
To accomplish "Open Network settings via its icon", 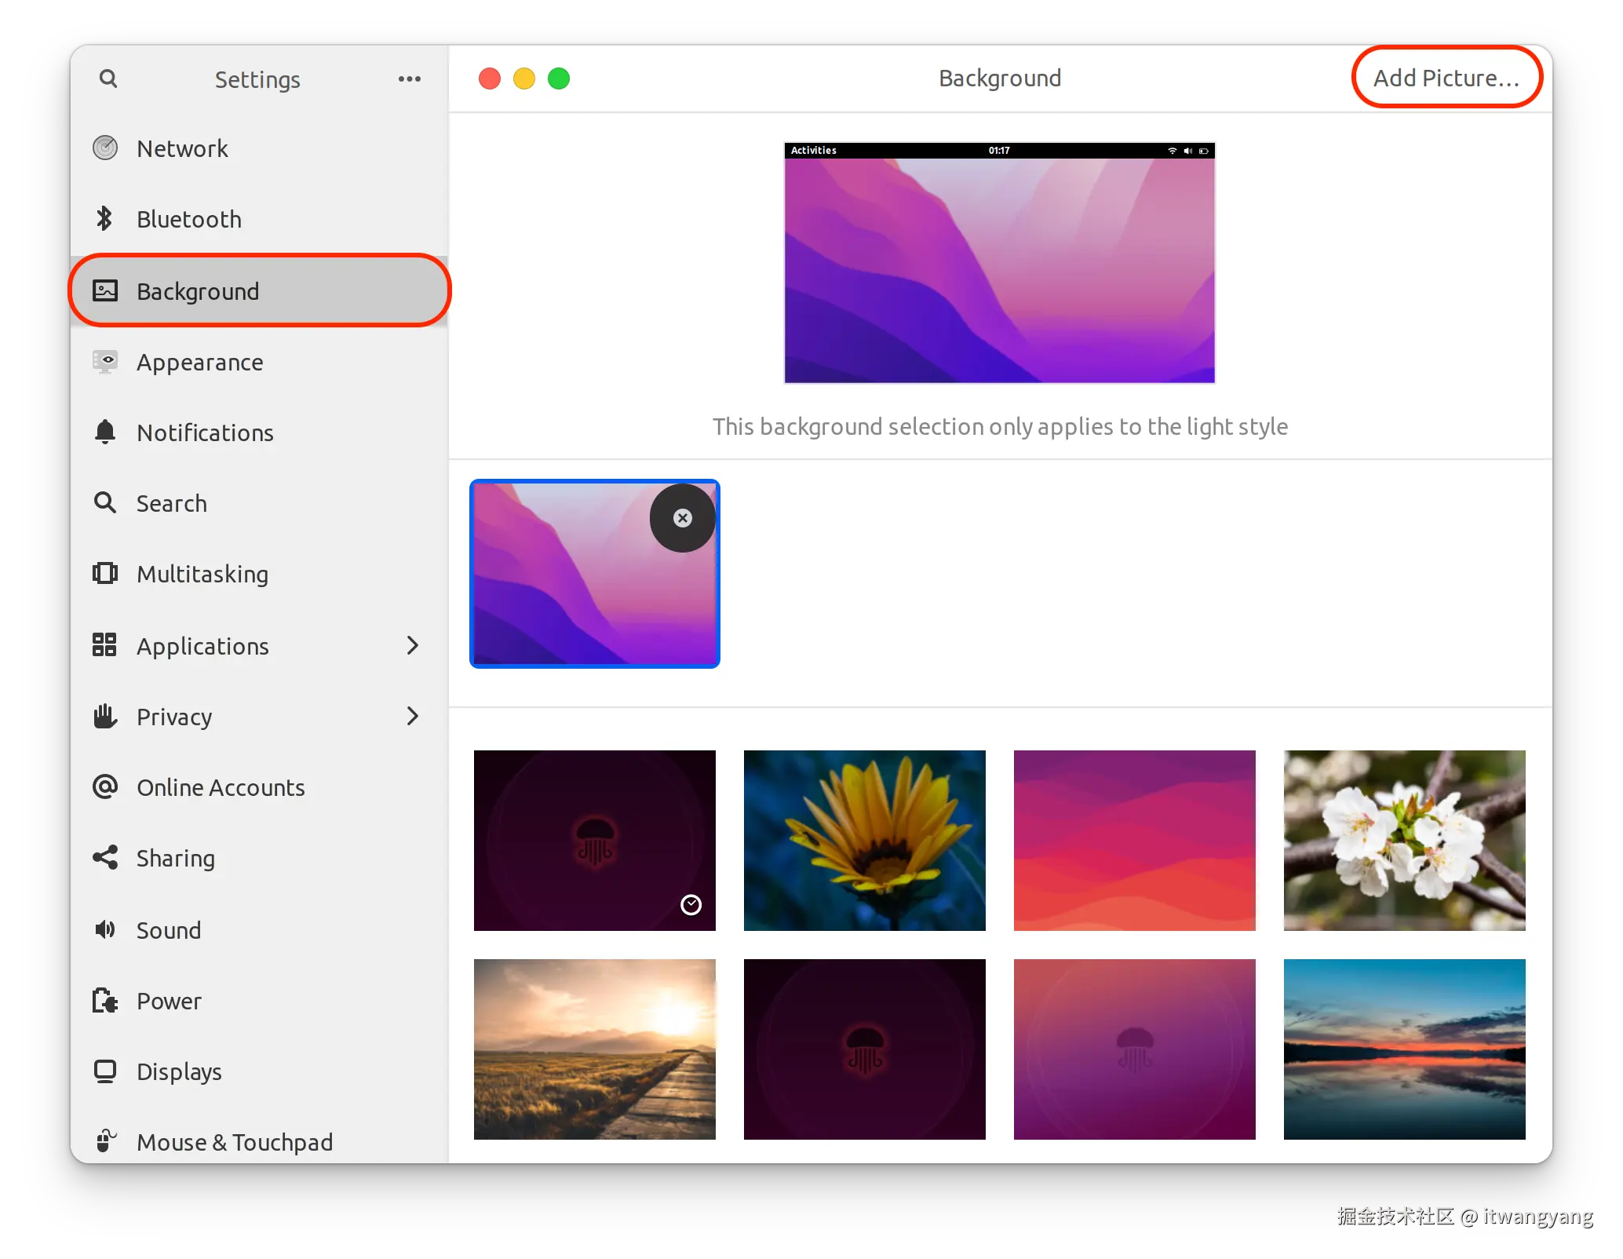I will (x=105, y=148).
